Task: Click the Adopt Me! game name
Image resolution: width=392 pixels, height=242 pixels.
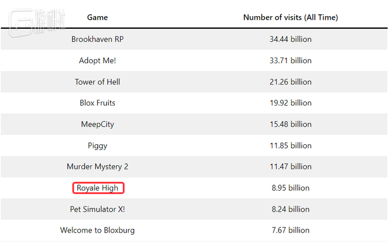Action: pos(98,61)
